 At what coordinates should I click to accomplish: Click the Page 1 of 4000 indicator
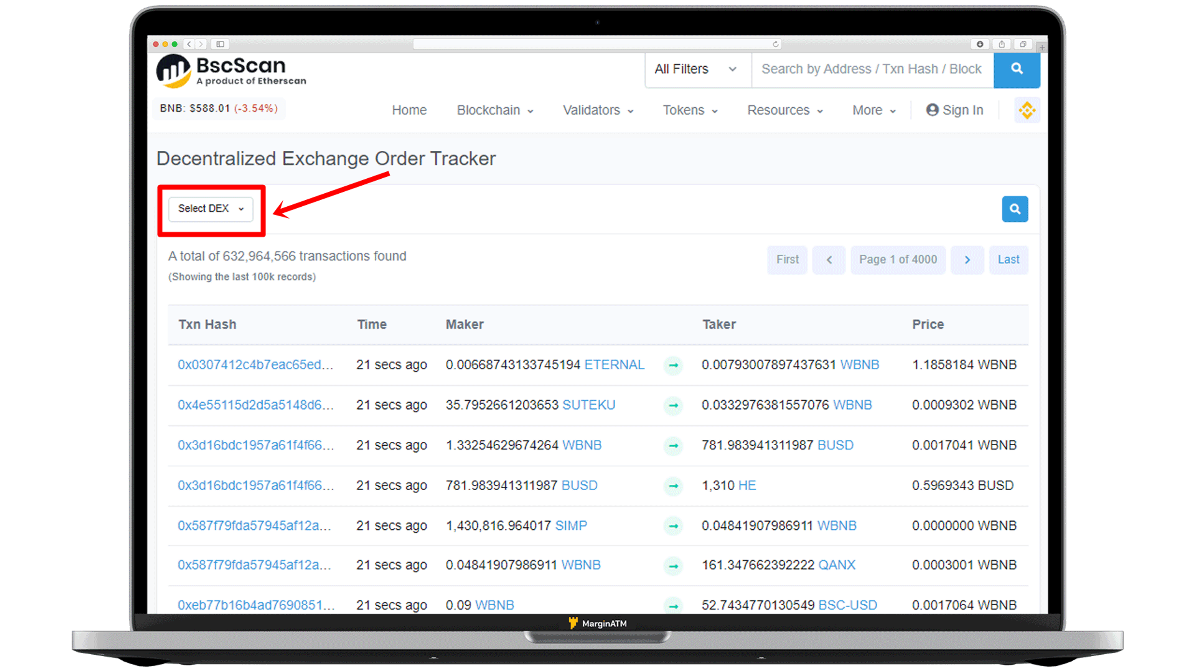(898, 259)
